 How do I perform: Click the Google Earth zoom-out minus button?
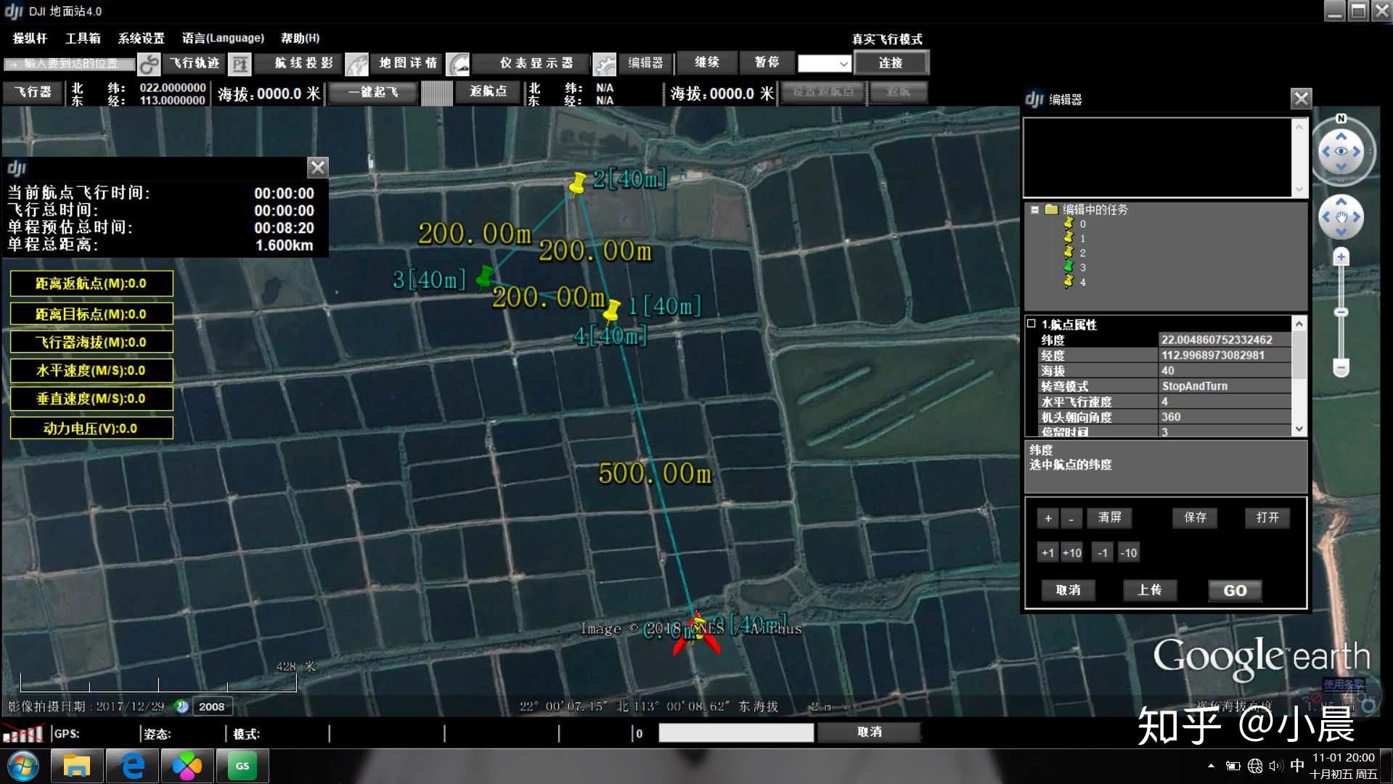(1341, 367)
